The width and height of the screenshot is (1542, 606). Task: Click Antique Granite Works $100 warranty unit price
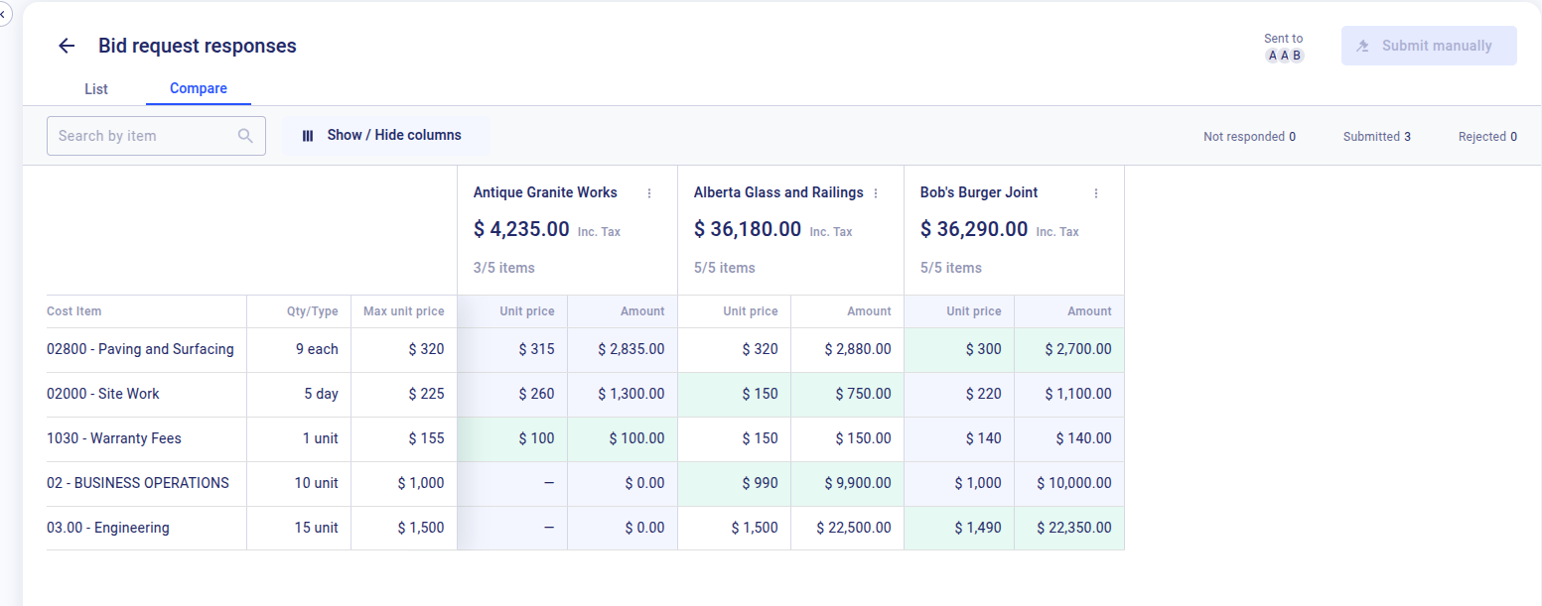536,438
